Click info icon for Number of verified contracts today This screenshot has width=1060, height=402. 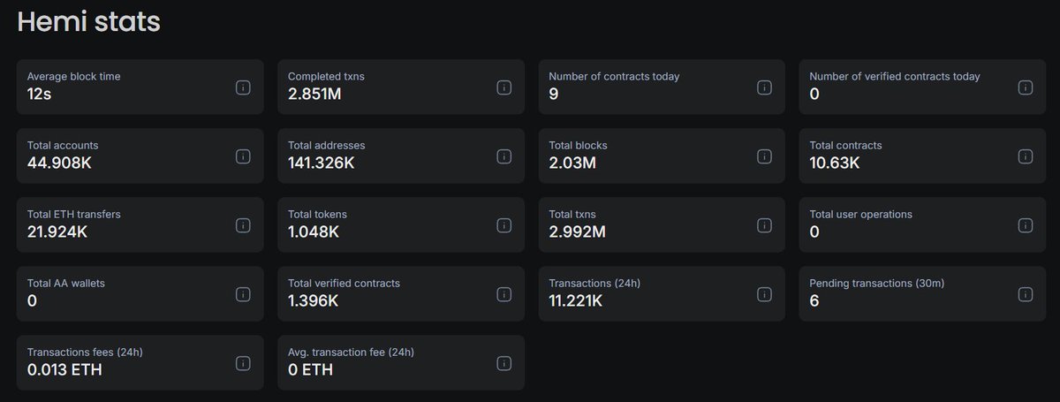1025,87
